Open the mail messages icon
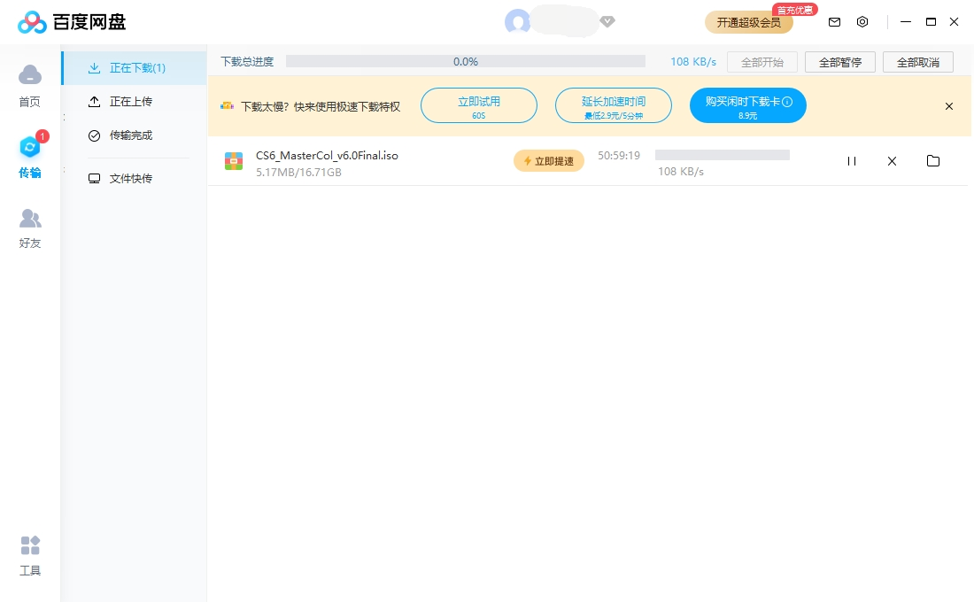The height and width of the screenshot is (602, 974). pyautogui.click(x=834, y=22)
